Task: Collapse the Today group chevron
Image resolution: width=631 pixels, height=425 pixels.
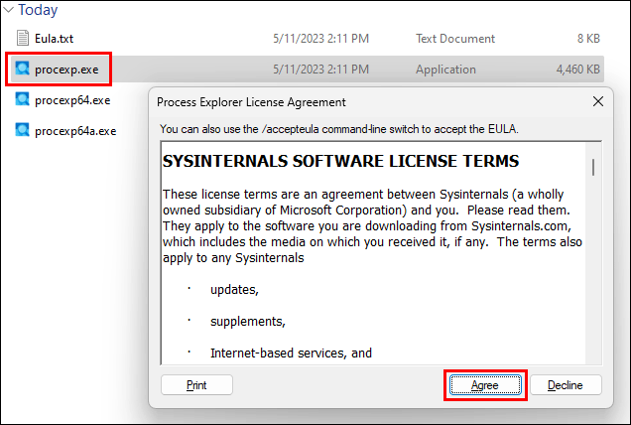Action: tap(8, 10)
